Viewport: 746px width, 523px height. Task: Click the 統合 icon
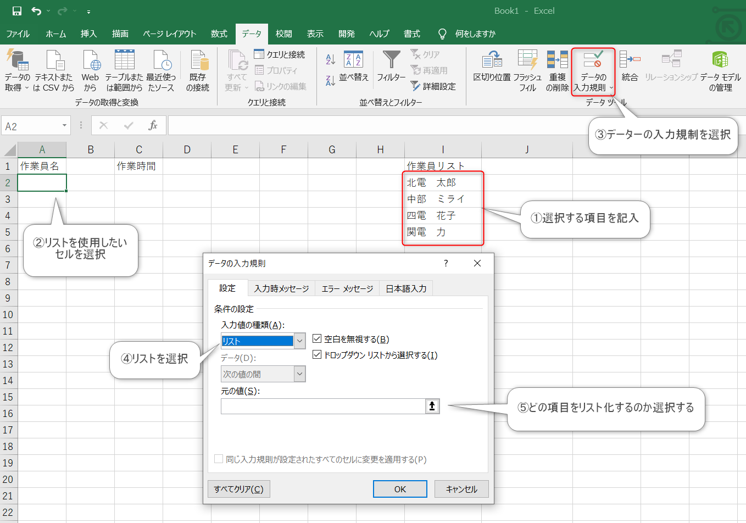coord(630,70)
